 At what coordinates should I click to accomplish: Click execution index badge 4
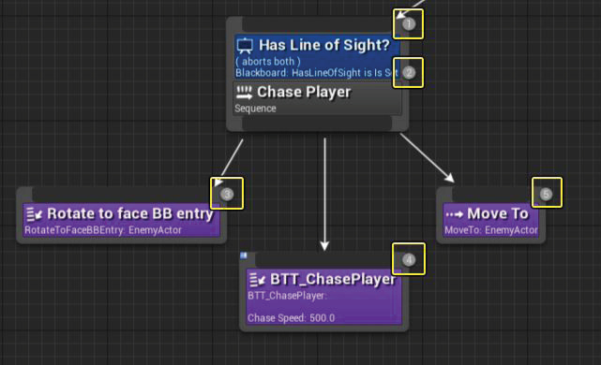point(409,260)
